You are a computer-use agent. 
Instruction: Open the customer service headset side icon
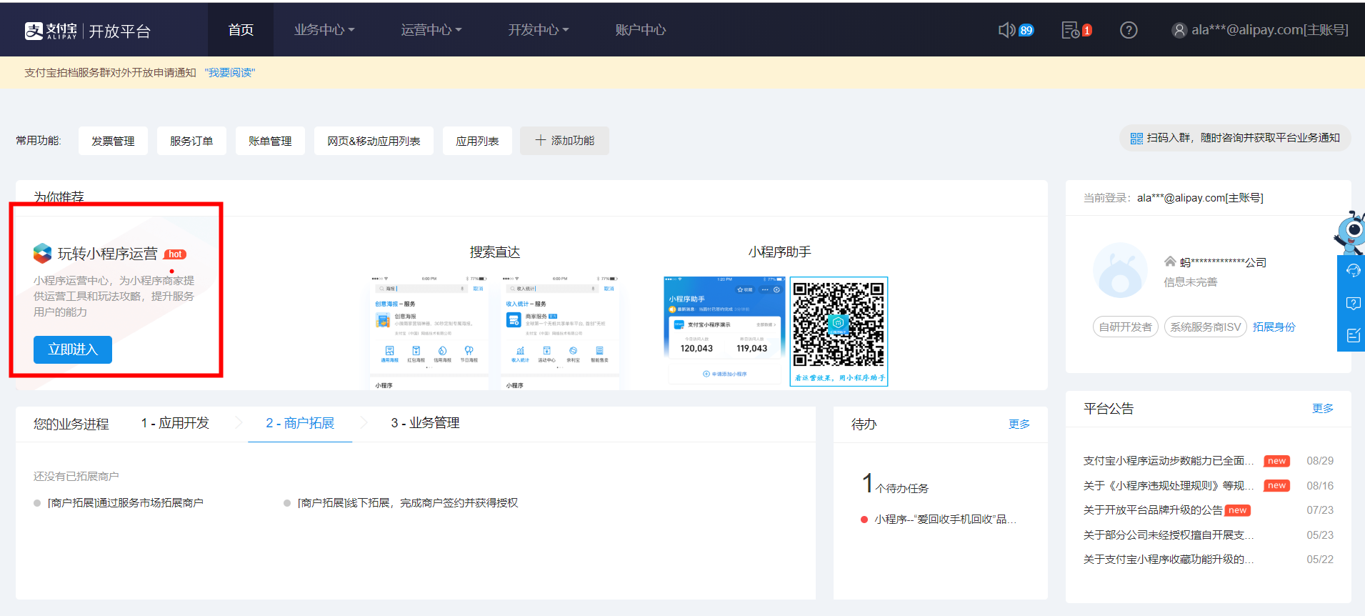(x=1353, y=270)
